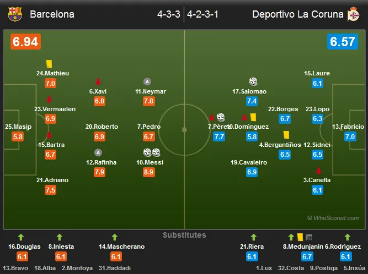Open player 21.Adriano's name
This screenshot has height=274, width=368.
[x=52, y=180]
